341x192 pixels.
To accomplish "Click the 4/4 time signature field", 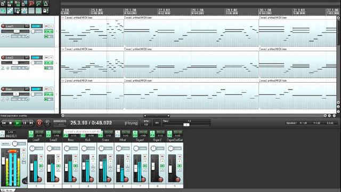I will tap(157, 123).
